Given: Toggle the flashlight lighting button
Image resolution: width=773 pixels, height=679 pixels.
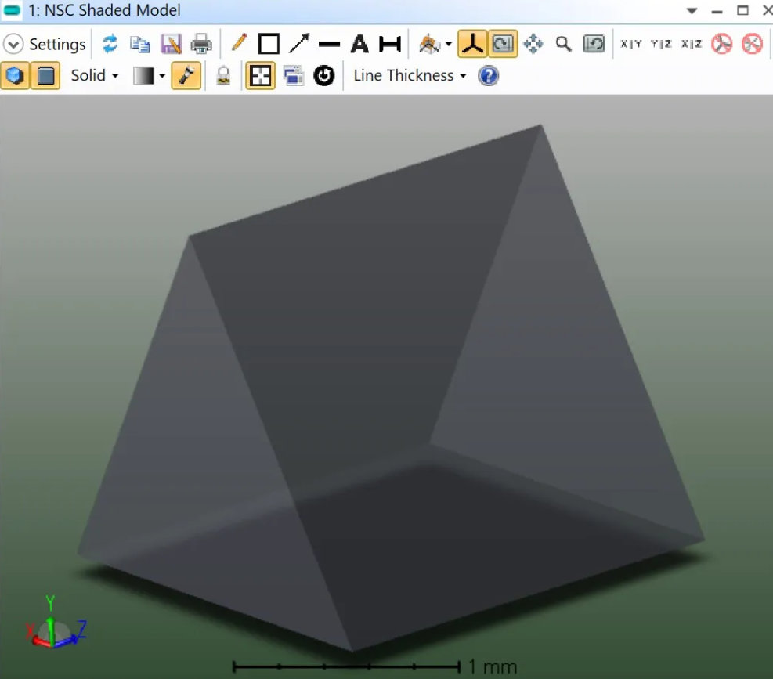Looking at the screenshot, I should pyautogui.click(x=186, y=75).
